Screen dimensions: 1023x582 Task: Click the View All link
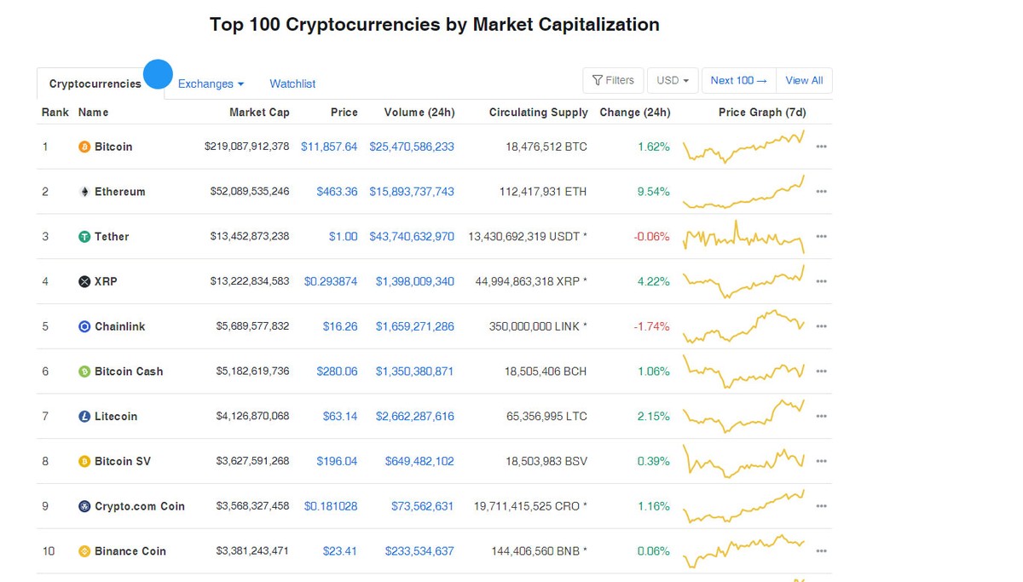coord(804,80)
